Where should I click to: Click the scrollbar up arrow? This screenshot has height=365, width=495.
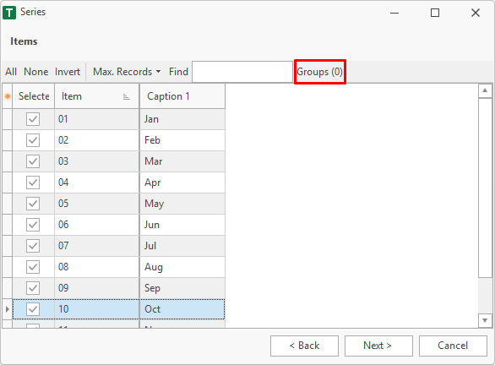pos(485,91)
